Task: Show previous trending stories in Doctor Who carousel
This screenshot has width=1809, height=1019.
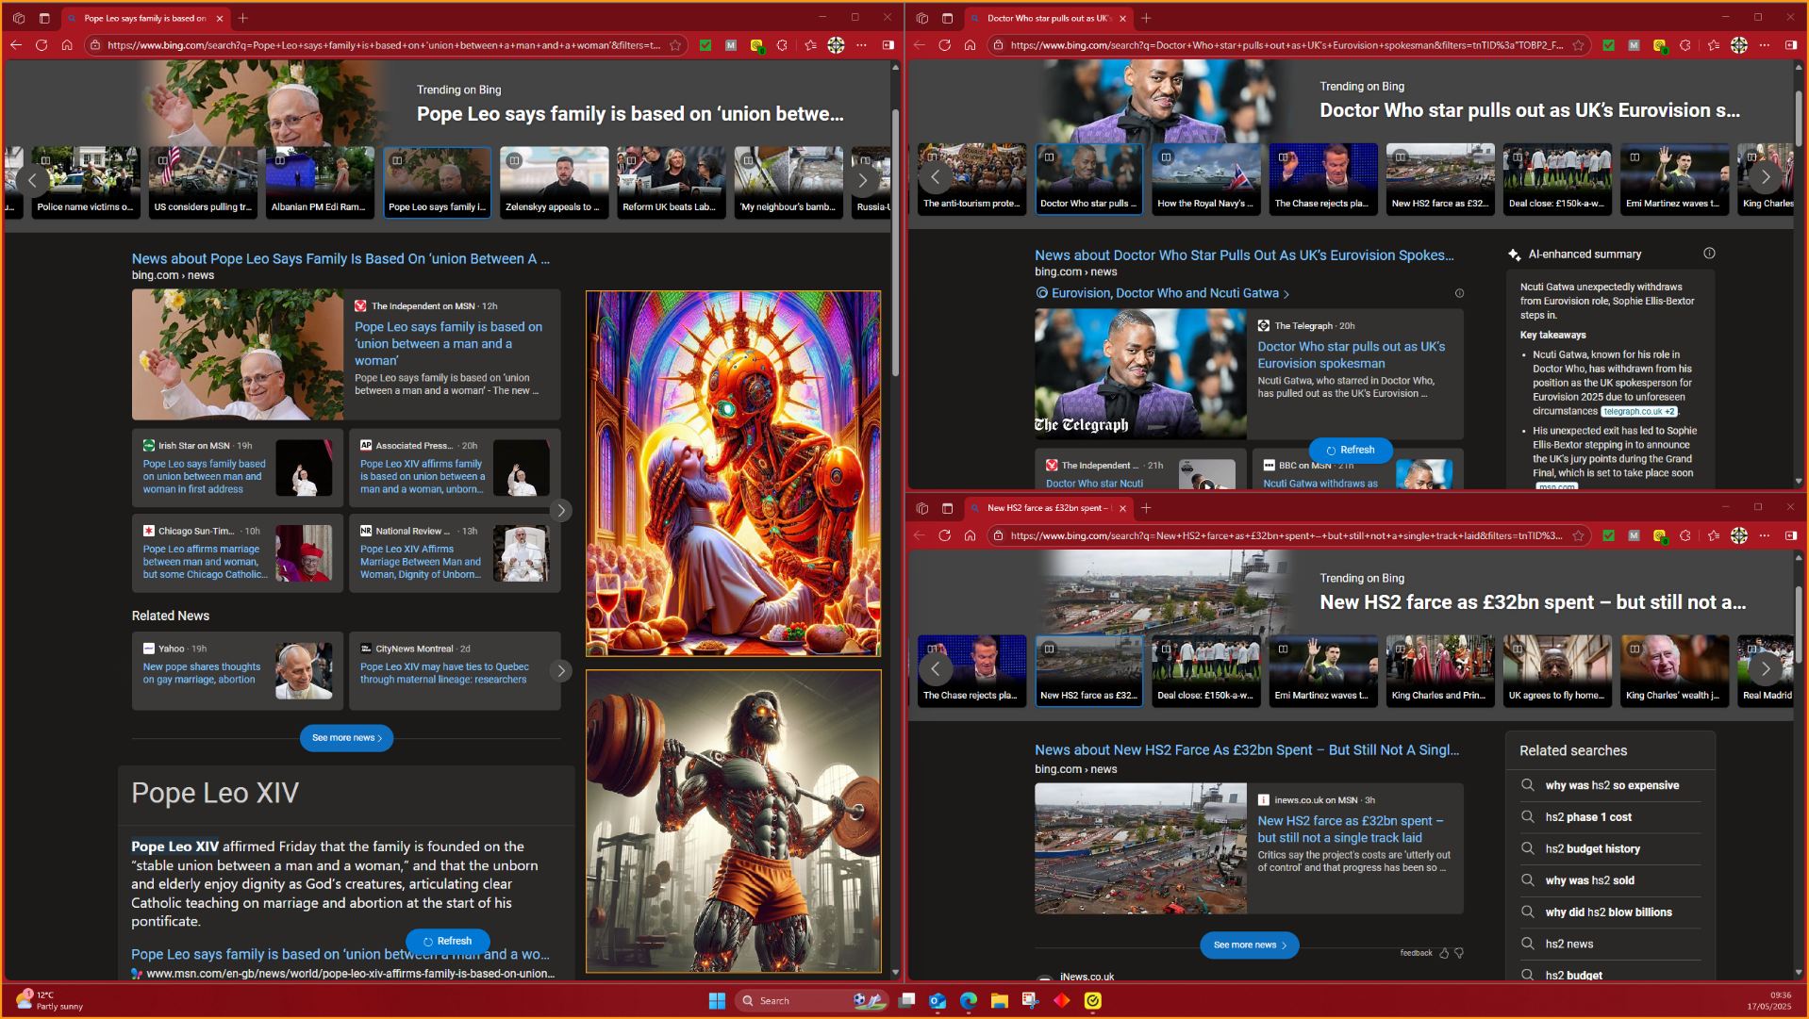Action: (x=935, y=176)
